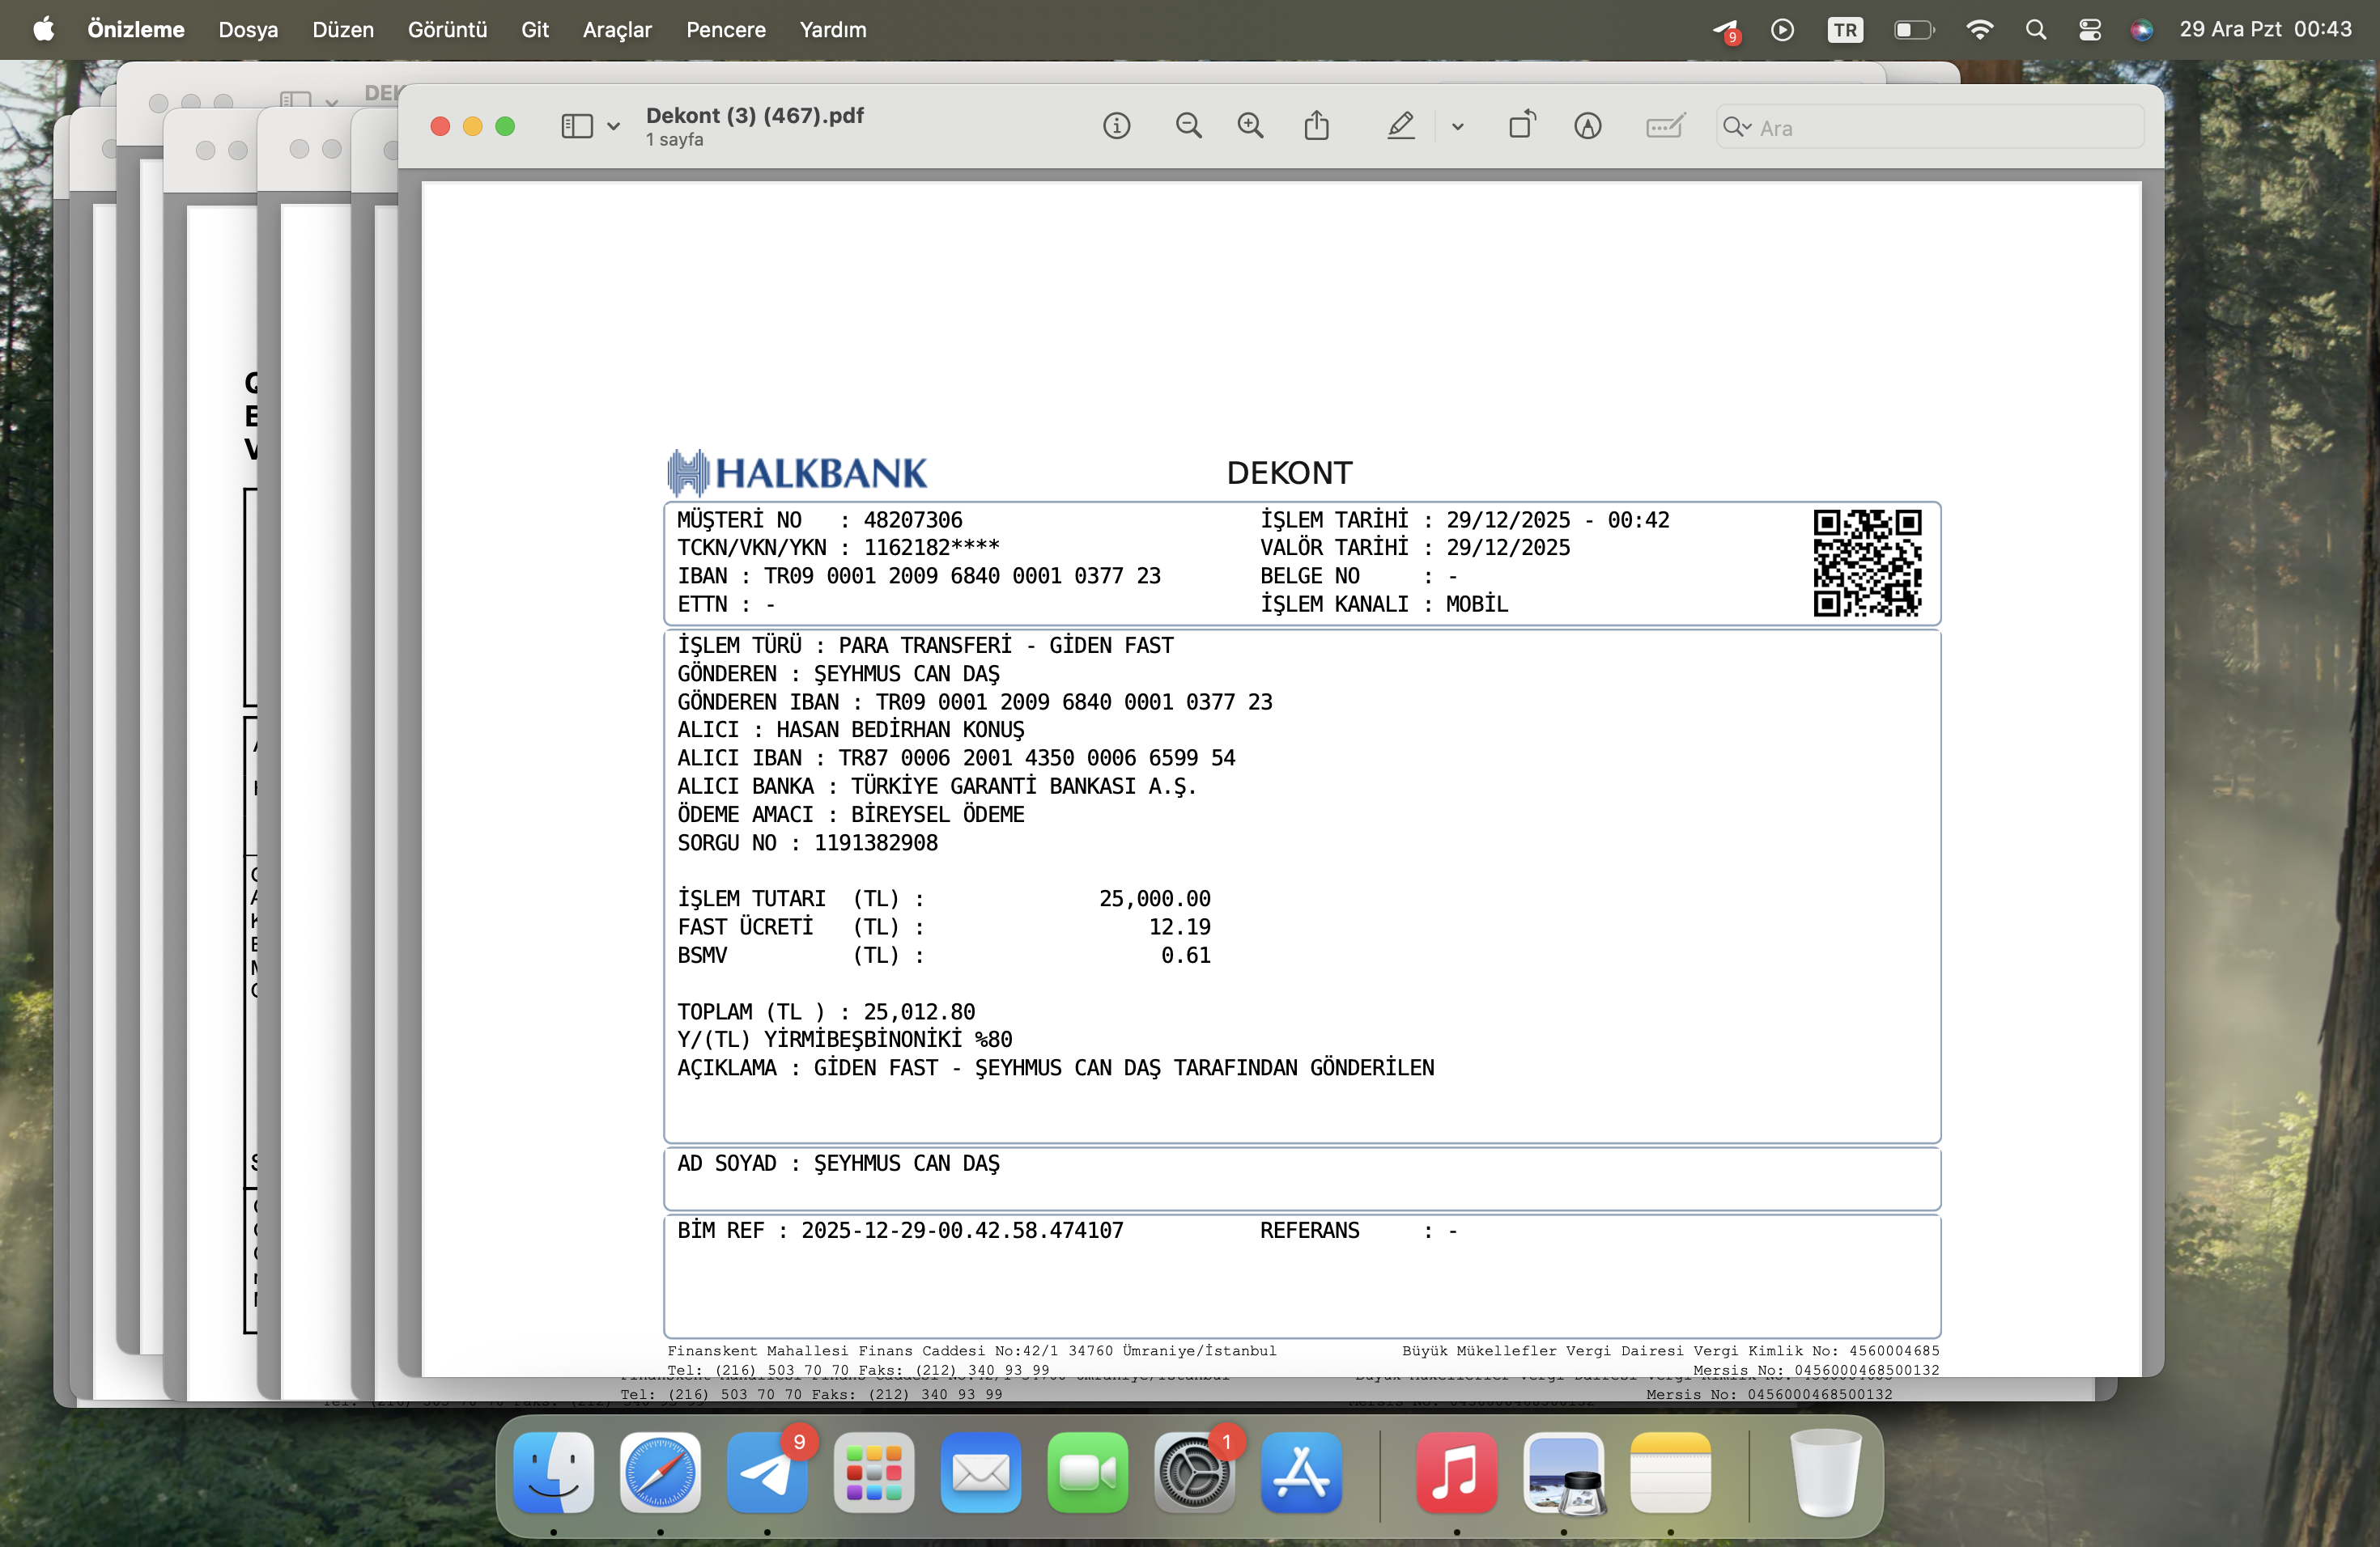Click ALICI IBAN TR87 0006 2001 4350 line
This screenshot has width=2380, height=1547.
pos(956,757)
